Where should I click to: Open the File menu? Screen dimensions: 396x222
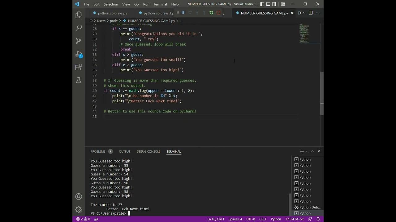86,4
